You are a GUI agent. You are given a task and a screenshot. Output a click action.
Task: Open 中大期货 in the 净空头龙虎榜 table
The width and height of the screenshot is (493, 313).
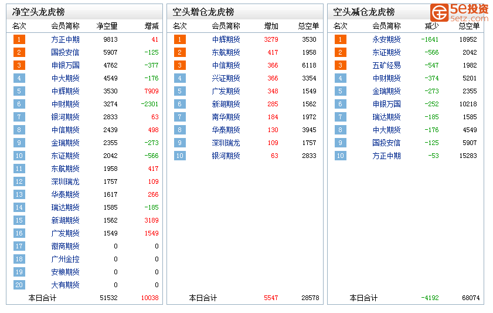tap(66, 78)
